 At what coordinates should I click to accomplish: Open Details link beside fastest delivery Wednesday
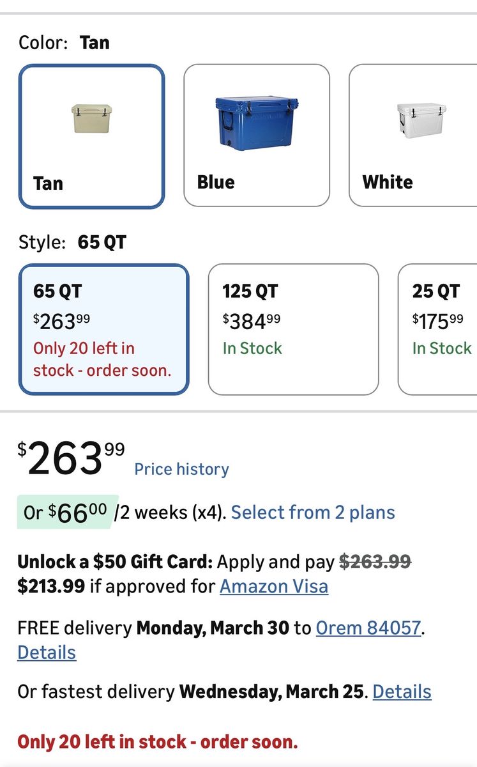coord(402,692)
